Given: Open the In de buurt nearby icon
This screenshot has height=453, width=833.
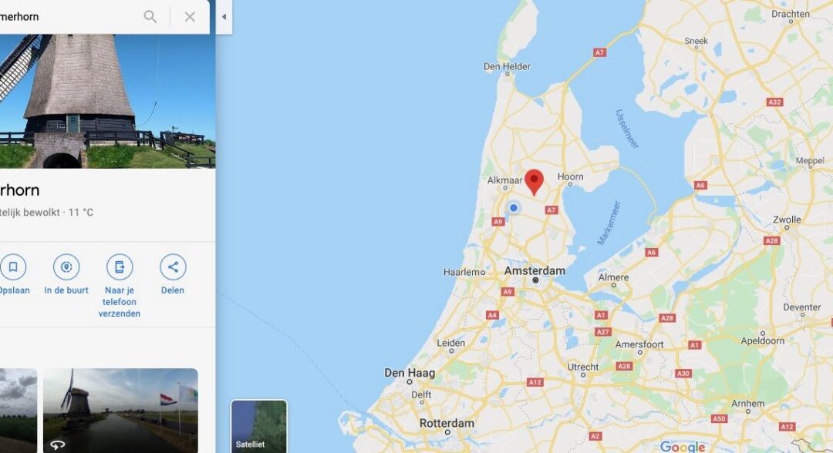Looking at the screenshot, I should pyautogui.click(x=66, y=267).
